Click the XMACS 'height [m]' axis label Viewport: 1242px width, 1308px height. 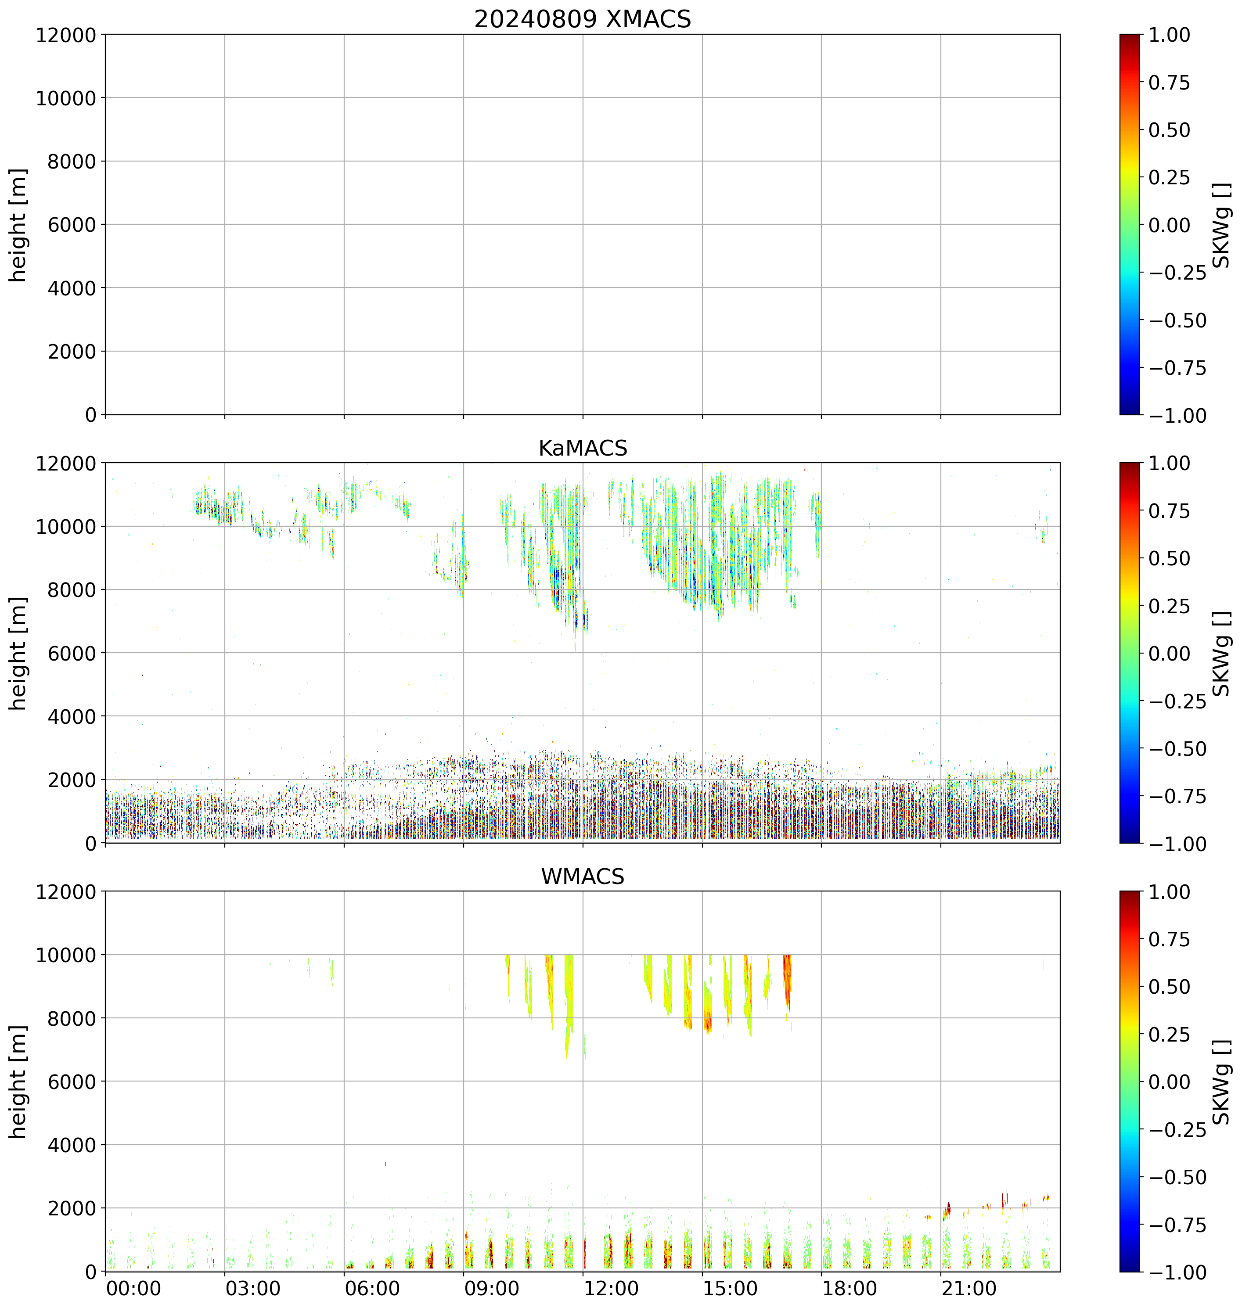tap(18, 224)
